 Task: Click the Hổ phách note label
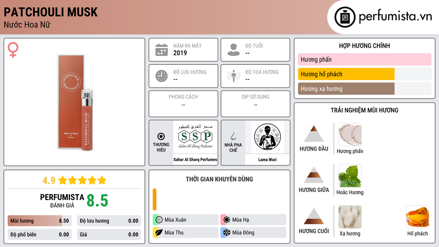(418, 234)
